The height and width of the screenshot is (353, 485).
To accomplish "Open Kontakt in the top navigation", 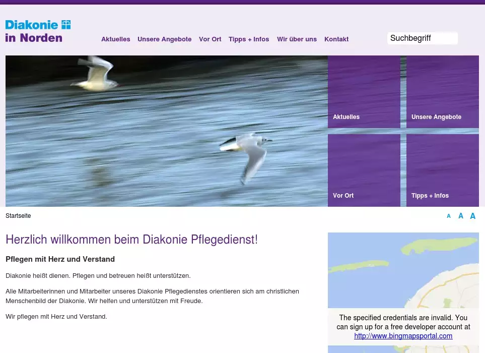I will 336,39.
